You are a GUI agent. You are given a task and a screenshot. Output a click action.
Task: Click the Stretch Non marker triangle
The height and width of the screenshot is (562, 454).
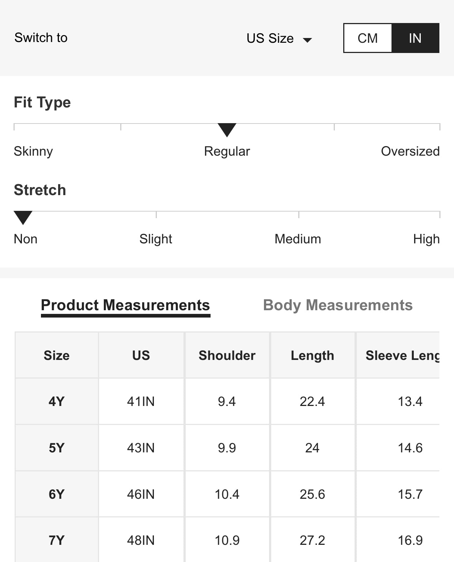click(23, 218)
